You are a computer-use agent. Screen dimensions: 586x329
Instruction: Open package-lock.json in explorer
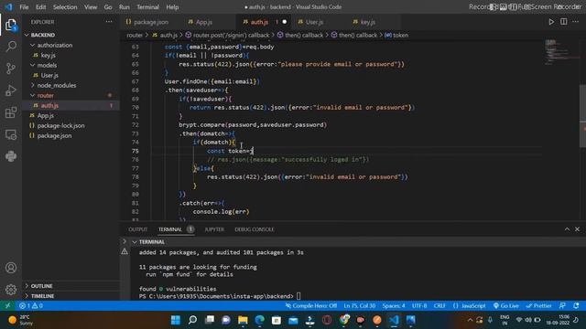71,125
